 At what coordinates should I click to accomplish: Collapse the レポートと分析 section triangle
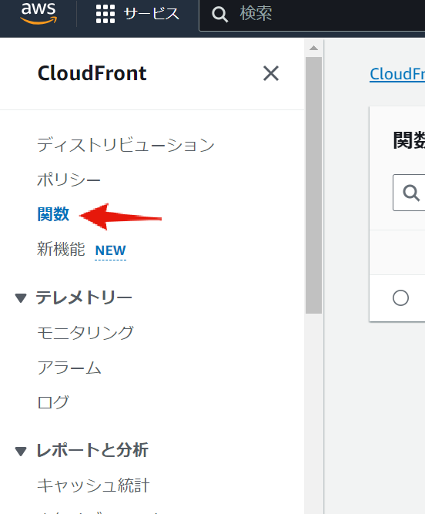[21, 451]
